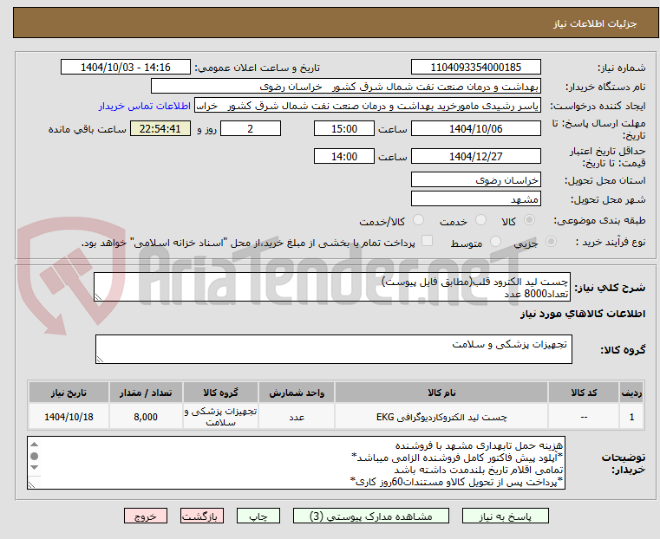The width and height of the screenshot is (660, 539).
Task: Select the 'جزیی' purchase type radio
Action: (551, 241)
